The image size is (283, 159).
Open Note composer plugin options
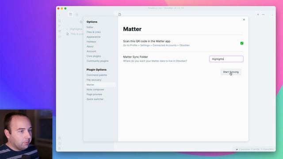96,89
